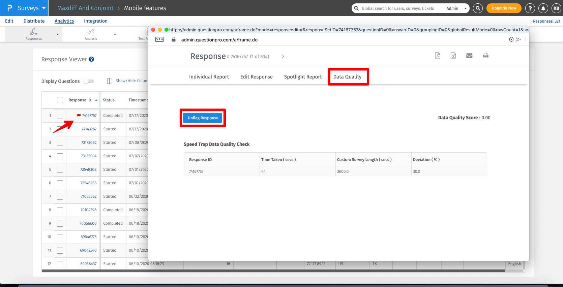Switch to Individual Report tab
This screenshot has width=563, height=287.
point(209,77)
